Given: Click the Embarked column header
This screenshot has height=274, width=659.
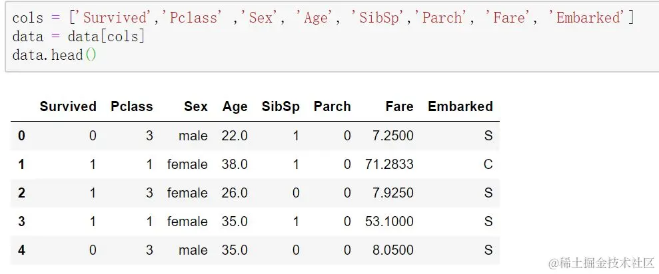Looking at the screenshot, I should point(460,106).
